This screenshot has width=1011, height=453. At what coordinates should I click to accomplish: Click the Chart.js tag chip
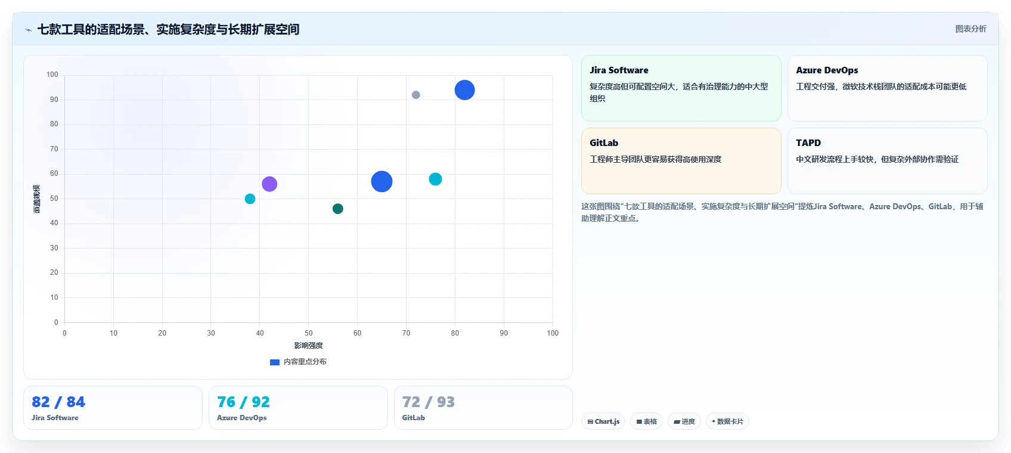pos(603,421)
